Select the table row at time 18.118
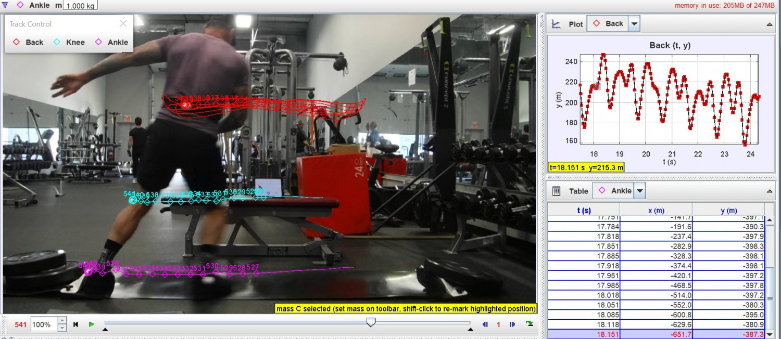The height and width of the screenshot is (339, 781). click(x=656, y=324)
